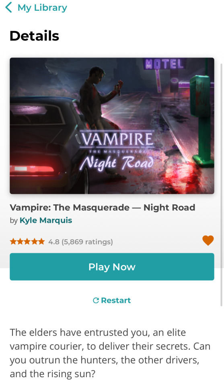Tap the back chevron arrow

(x=8, y=7)
